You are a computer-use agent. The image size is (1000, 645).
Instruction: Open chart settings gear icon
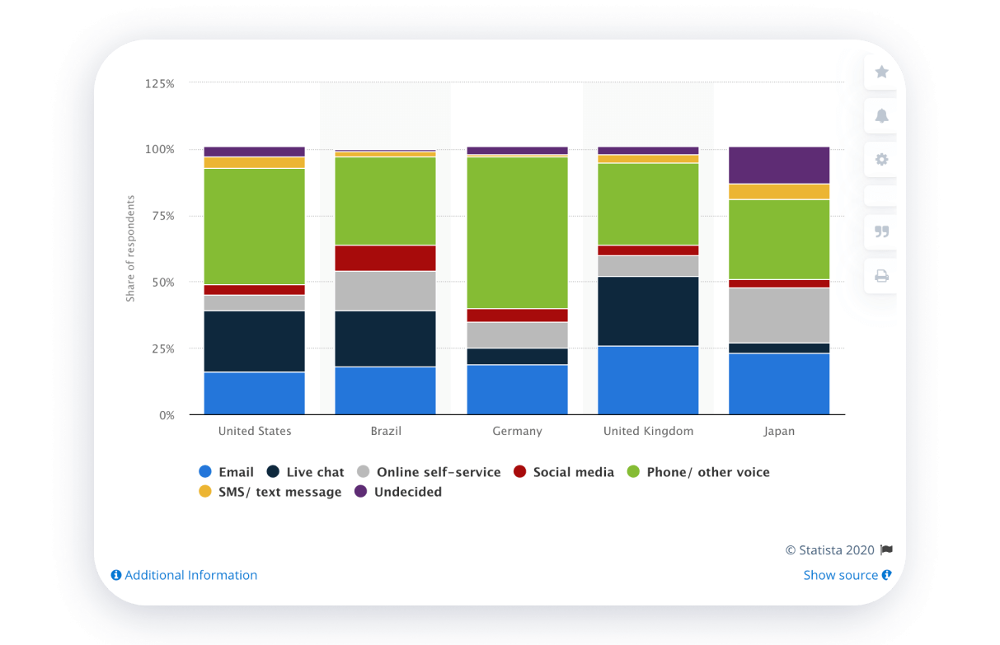coord(881,159)
